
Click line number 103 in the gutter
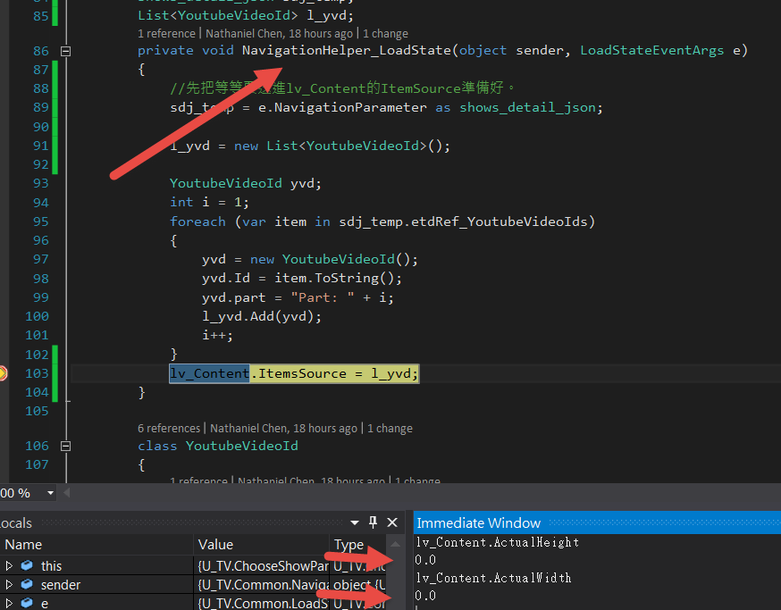pyautogui.click(x=37, y=373)
